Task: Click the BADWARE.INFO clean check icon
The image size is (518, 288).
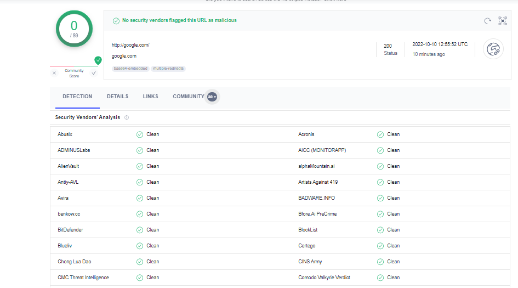Action: [x=380, y=198]
